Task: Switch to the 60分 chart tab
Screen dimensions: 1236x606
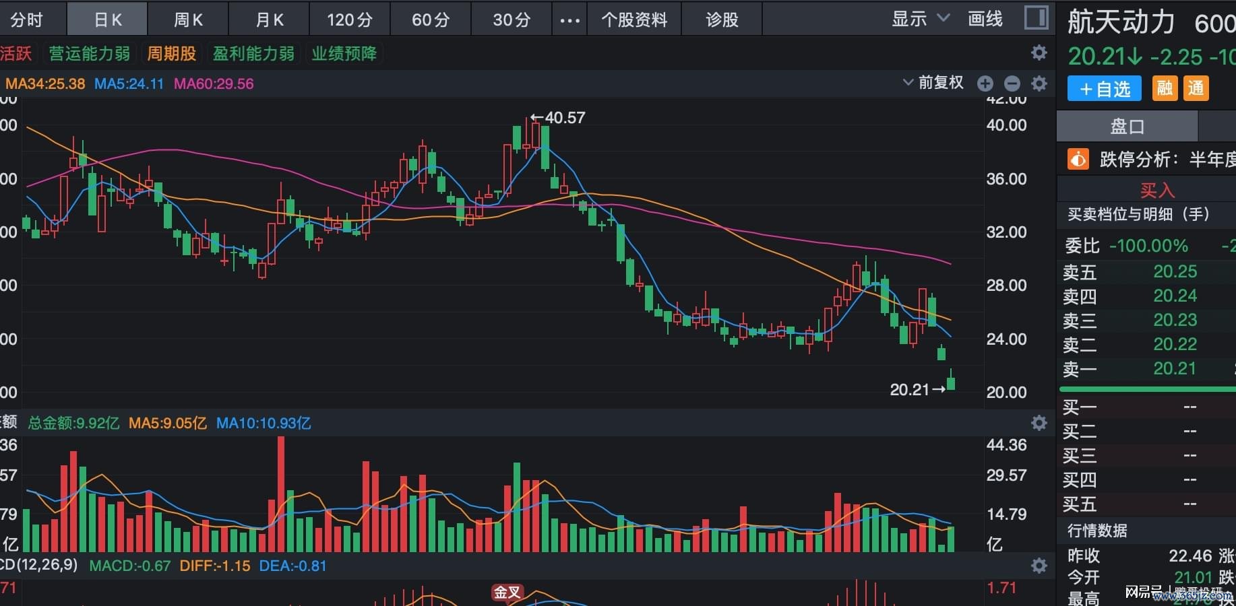Action: click(x=431, y=20)
